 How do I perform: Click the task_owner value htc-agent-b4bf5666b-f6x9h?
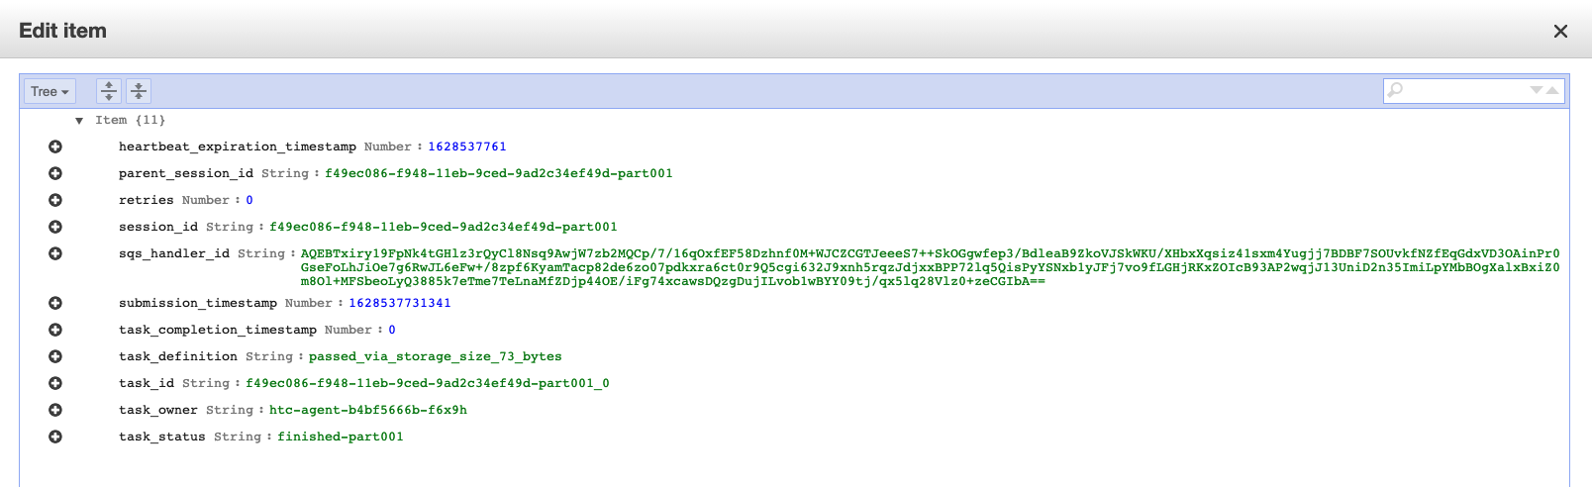(367, 410)
